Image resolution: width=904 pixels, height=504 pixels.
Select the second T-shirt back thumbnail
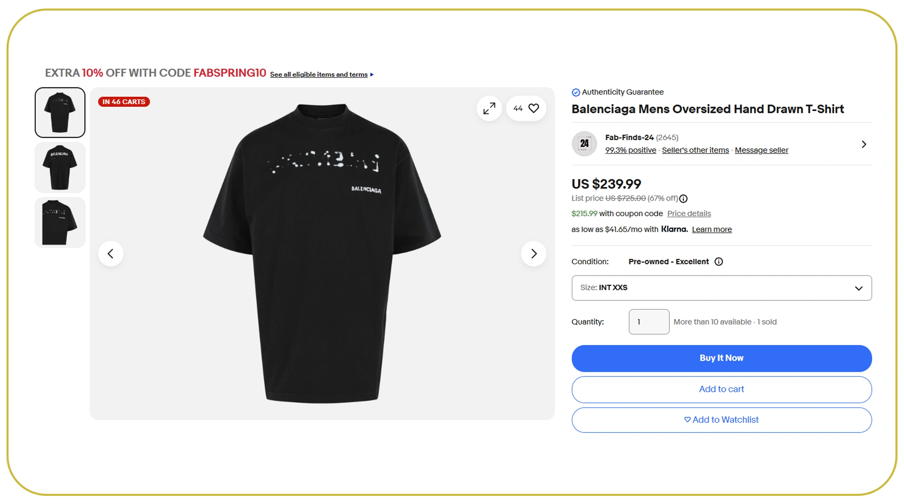pos(60,167)
